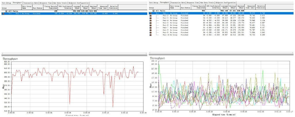
Task: Click left scroll arrow of right window scrollbar
Action: [150, 53]
